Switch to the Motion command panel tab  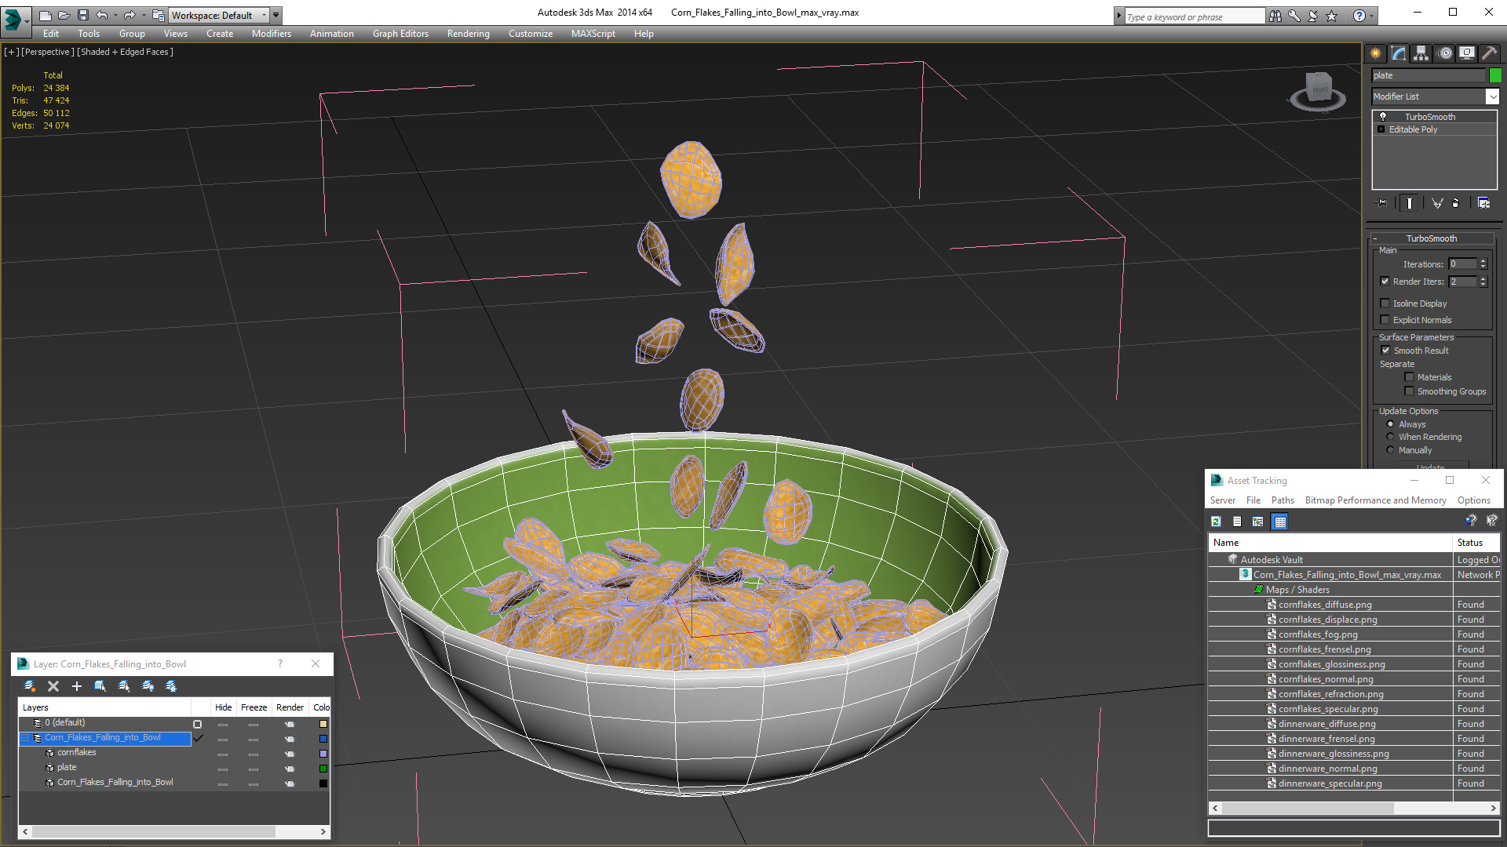pos(1445,53)
